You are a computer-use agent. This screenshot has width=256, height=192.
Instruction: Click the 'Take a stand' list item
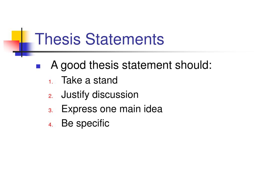(x=89, y=80)
